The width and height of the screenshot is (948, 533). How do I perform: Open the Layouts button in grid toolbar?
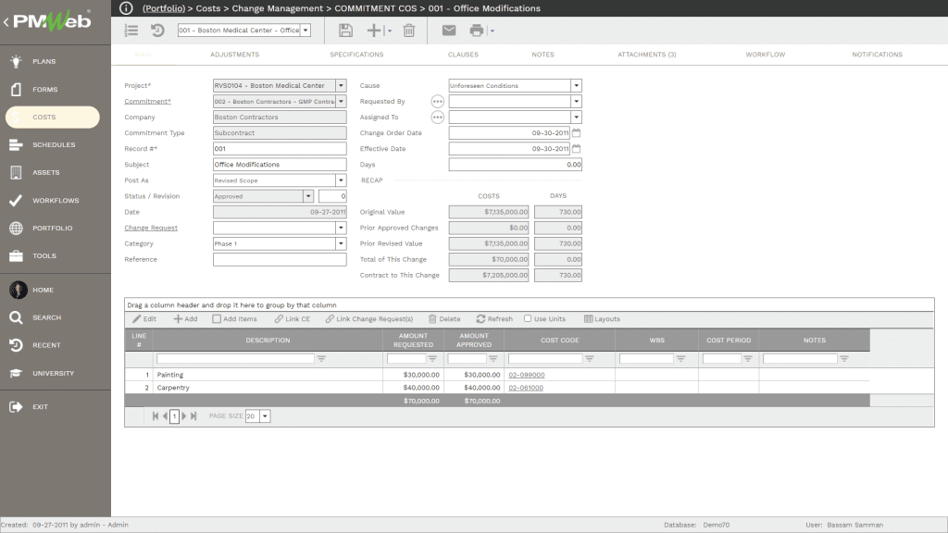602,318
